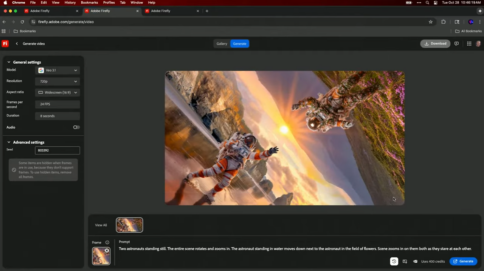Screen dimensions: 484x271
Task: Open prompt settings icon beside history
Action: pyautogui.click(x=405, y=261)
